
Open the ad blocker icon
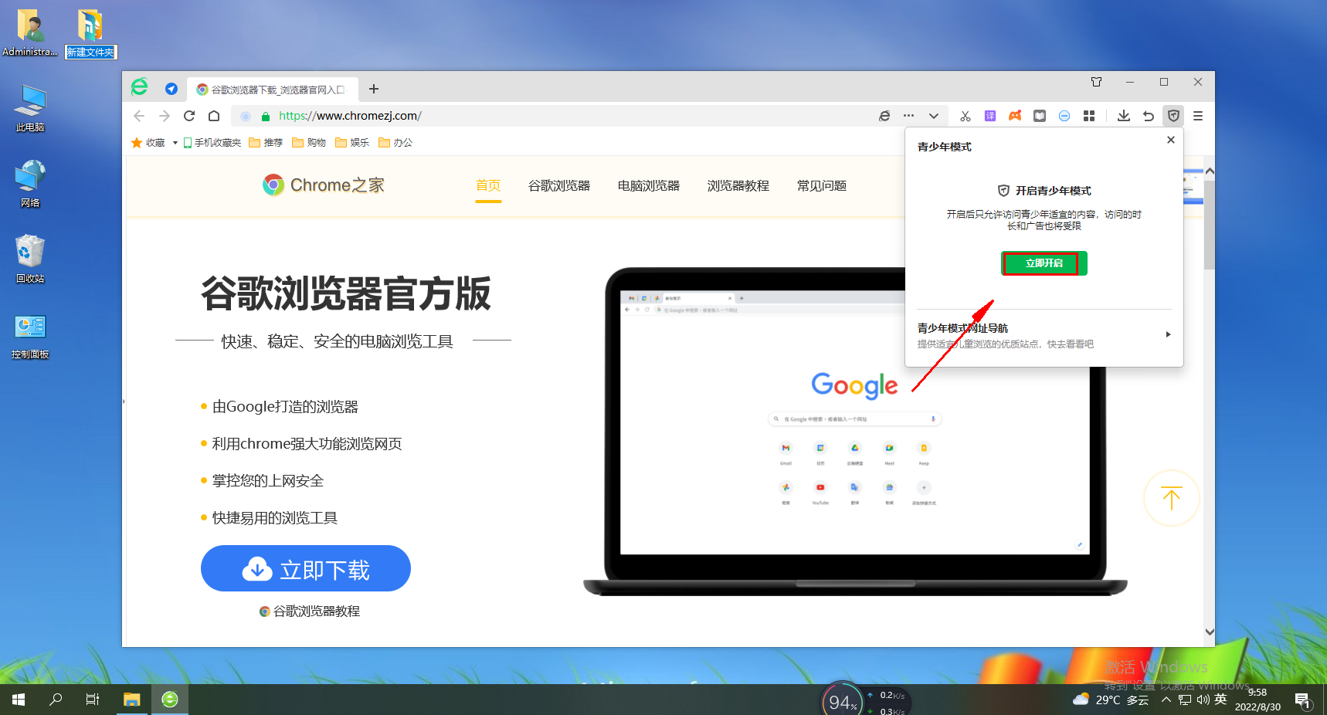(x=1064, y=116)
